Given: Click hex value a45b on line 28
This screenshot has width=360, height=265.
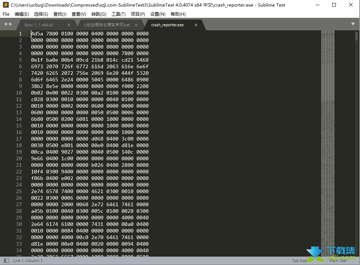Looking at the screenshot, I should coord(37,211).
